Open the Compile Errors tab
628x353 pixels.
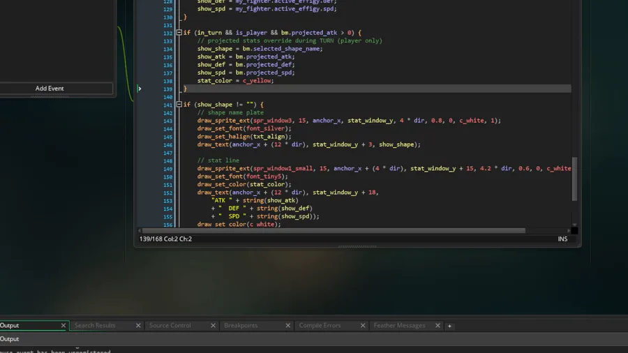(x=320, y=325)
